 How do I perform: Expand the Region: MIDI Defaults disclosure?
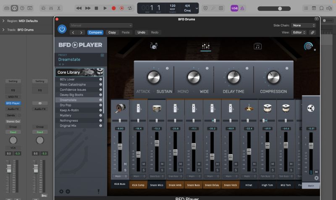click(x=3, y=21)
